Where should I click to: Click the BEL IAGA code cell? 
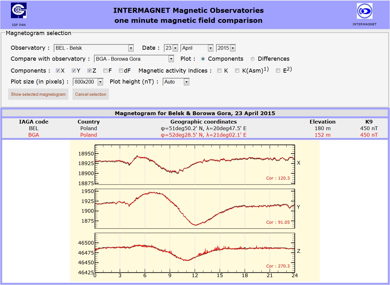[x=34, y=128]
